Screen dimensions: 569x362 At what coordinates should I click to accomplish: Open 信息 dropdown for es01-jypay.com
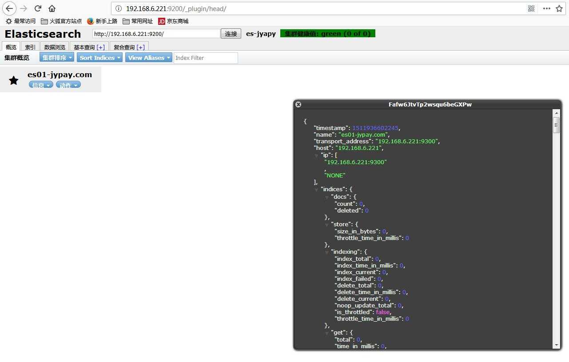pos(41,85)
